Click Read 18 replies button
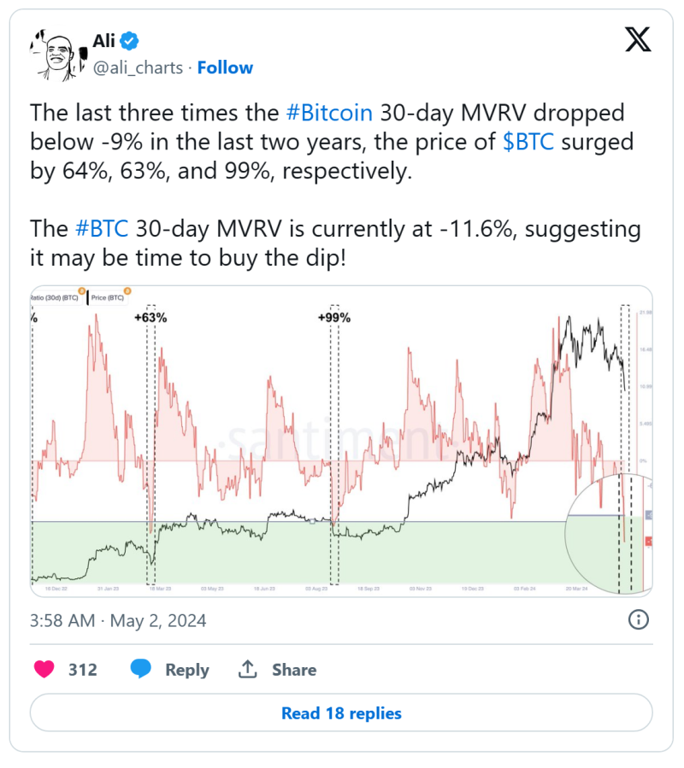The image size is (684, 768). 341,713
